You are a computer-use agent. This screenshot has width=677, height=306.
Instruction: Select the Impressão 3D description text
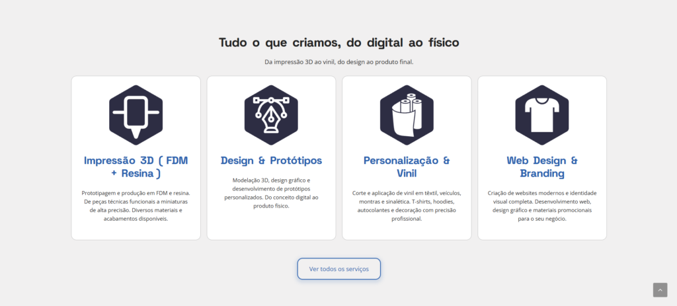(136, 206)
